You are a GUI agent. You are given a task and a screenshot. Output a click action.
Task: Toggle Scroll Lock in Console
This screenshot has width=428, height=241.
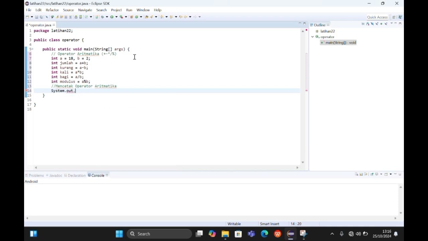tap(361, 174)
